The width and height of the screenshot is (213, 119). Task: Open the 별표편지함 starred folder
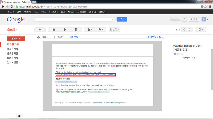pos(12,49)
